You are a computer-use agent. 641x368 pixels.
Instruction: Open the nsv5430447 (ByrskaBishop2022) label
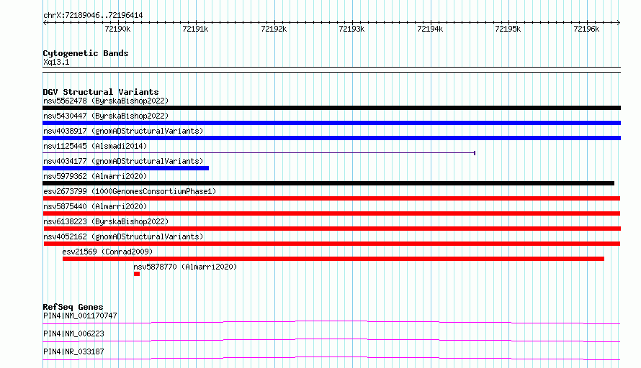(x=106, y=116)
